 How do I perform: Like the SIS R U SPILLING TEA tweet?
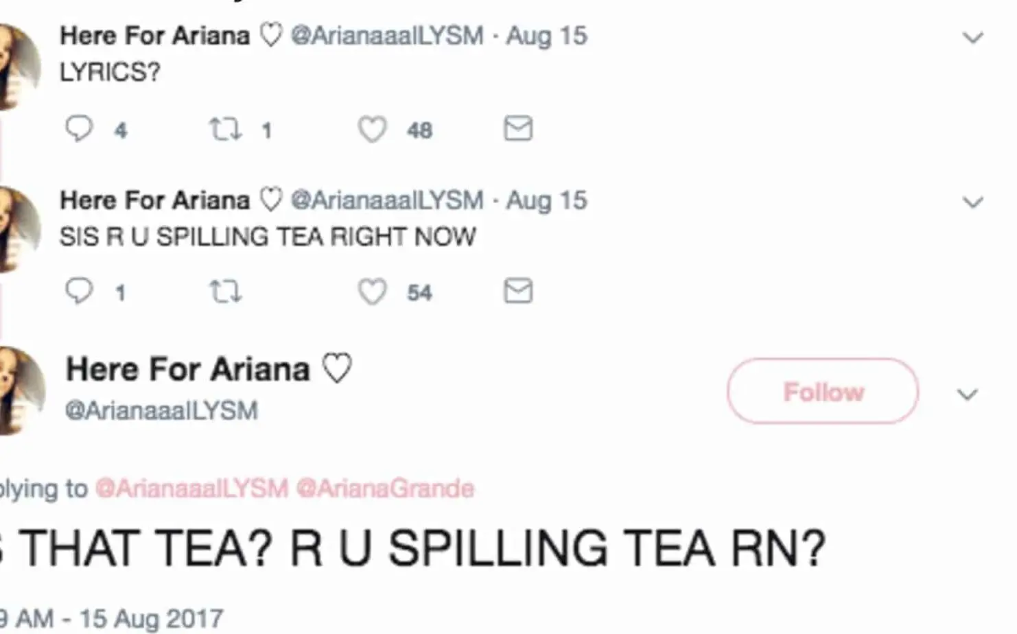[x=372, y=292]
